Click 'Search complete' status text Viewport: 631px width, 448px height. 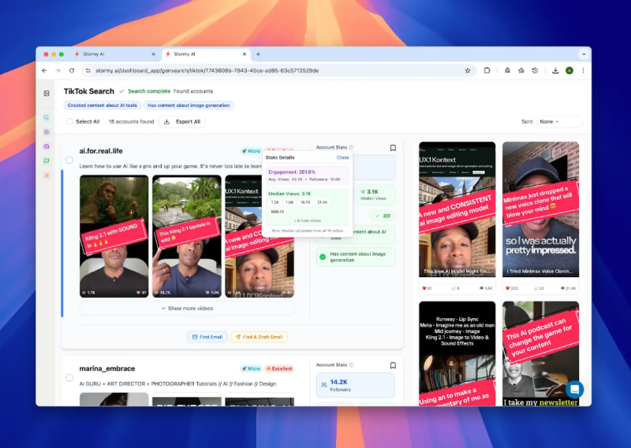[149, 91]
